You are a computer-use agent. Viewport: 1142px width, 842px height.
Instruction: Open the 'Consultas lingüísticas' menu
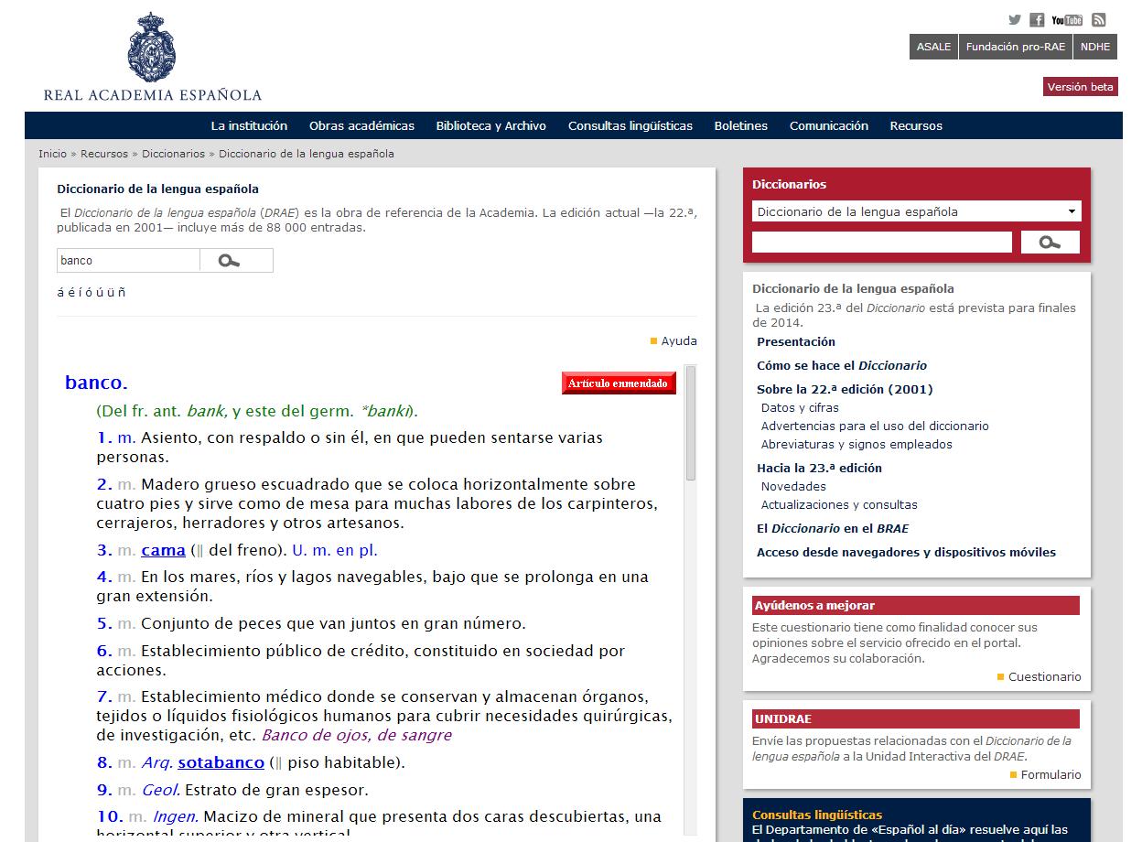click(630, 126)
